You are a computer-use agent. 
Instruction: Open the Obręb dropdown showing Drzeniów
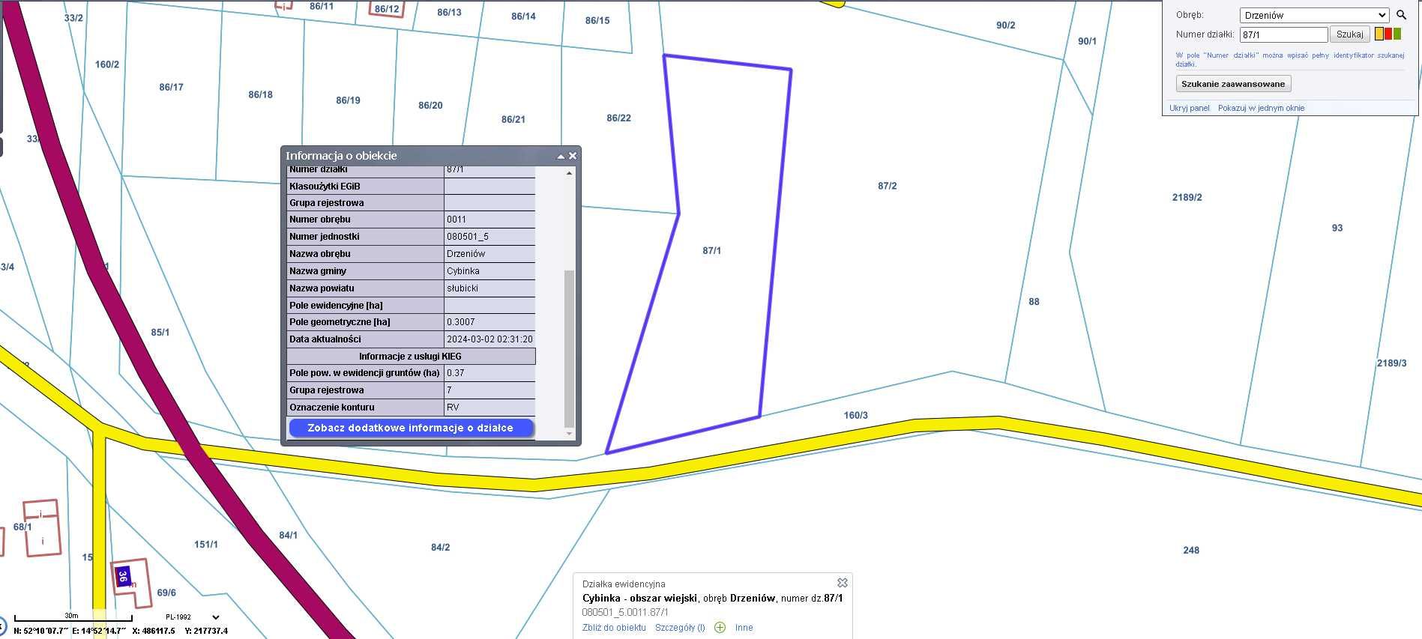click(1315, 15)
